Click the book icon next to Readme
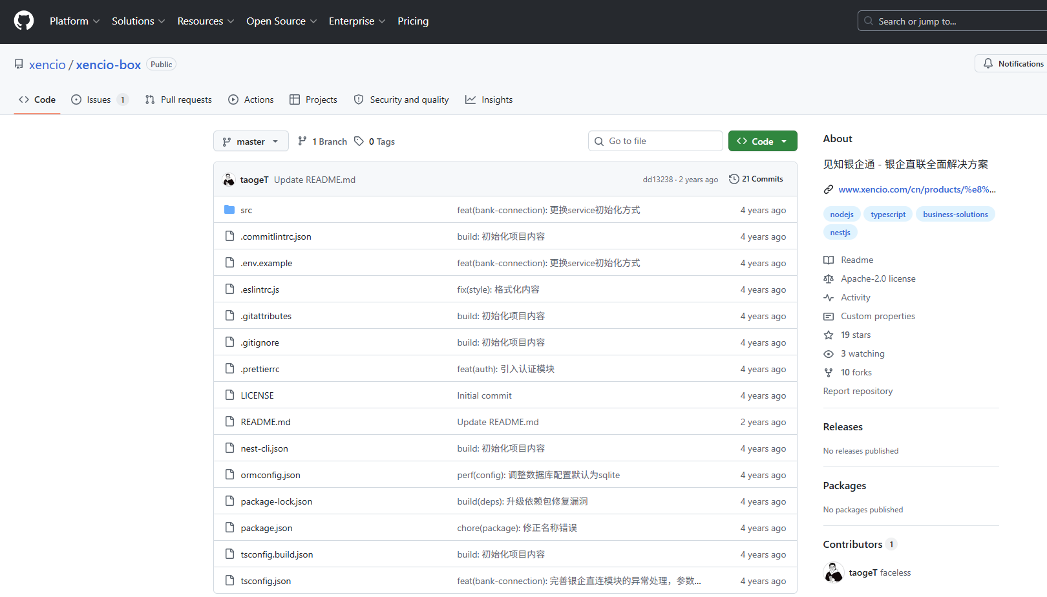The height and width of the screenshot is (597, 1047). tap(829, 260)
